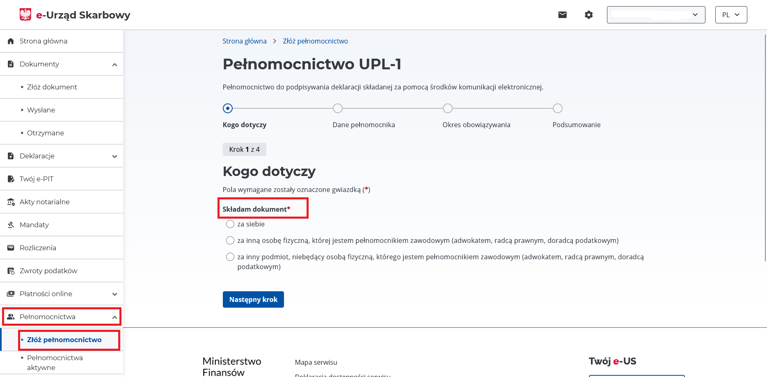Open the PL language dropdown
This screenshot has width=767, height=377.
731,15
